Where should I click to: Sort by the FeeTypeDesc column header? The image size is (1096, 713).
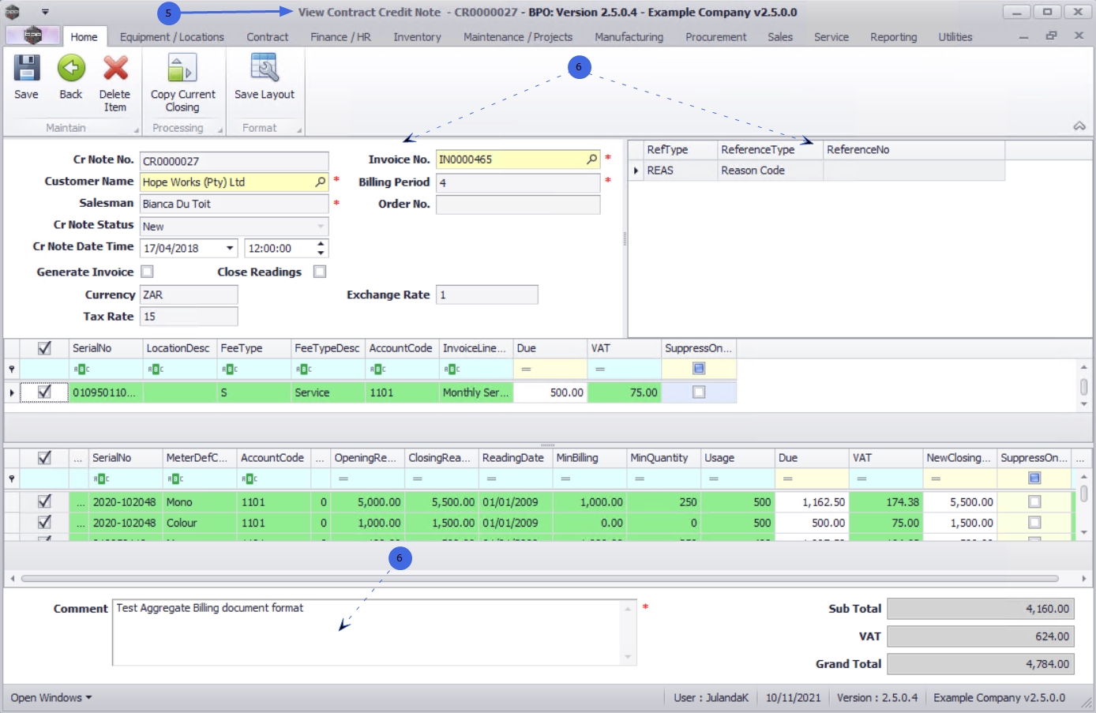[326, 348]
